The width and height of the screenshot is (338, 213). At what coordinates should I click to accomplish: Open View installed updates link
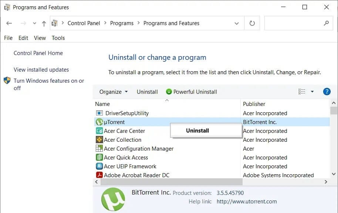click(41, 70)
